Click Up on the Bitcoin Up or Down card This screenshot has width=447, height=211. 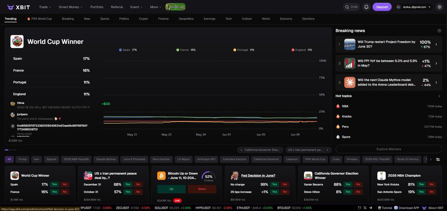tap(171, 189)
